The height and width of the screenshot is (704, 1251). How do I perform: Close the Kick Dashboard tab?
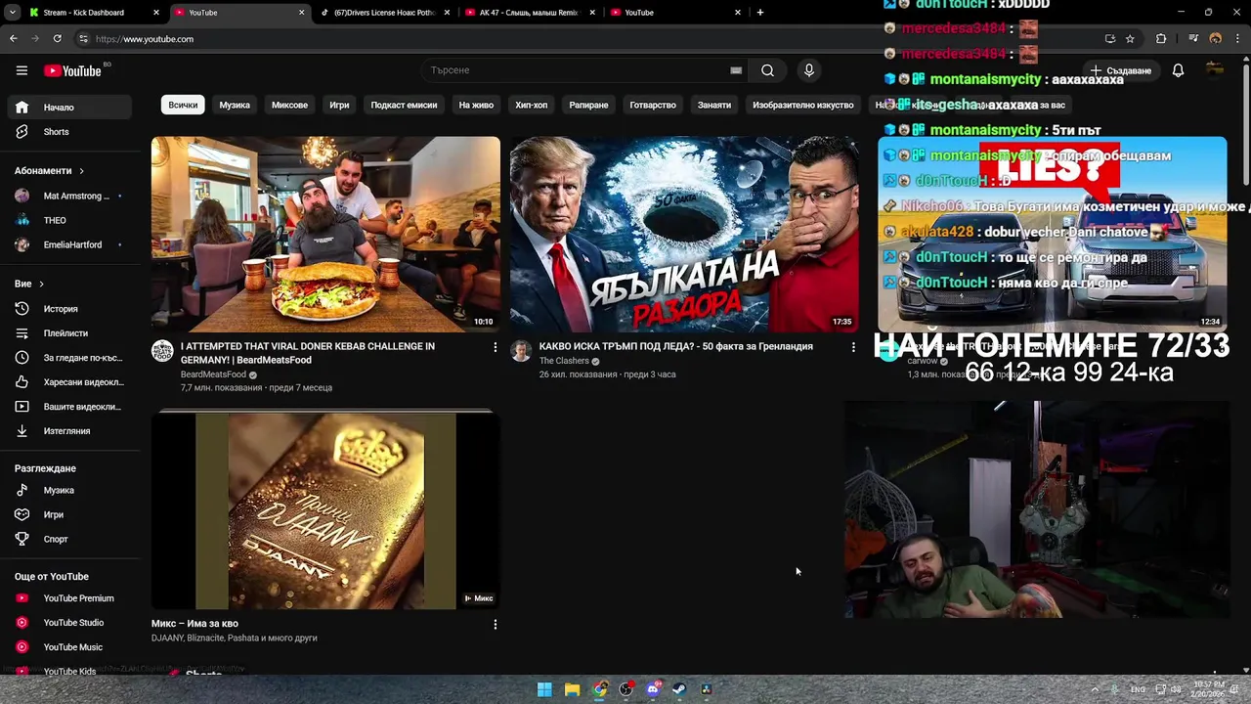tap(156, 13)
